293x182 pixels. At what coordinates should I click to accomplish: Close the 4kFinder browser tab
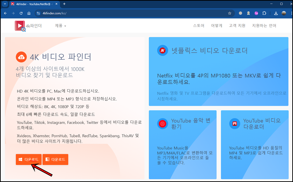pos(57,4)
